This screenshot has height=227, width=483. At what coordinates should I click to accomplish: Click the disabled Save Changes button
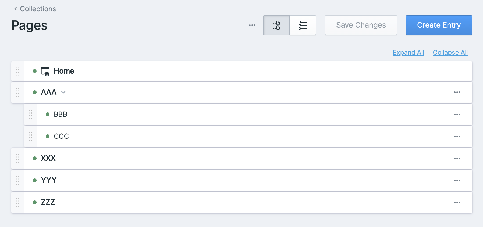pyautogui.click(x=361, y=25)
